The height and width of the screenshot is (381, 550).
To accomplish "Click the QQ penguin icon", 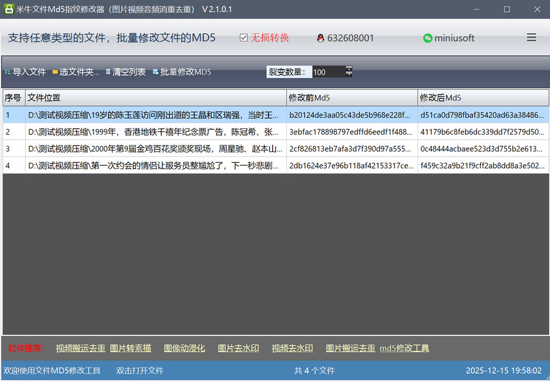I will pyautogui.click(x=320, y=38).
